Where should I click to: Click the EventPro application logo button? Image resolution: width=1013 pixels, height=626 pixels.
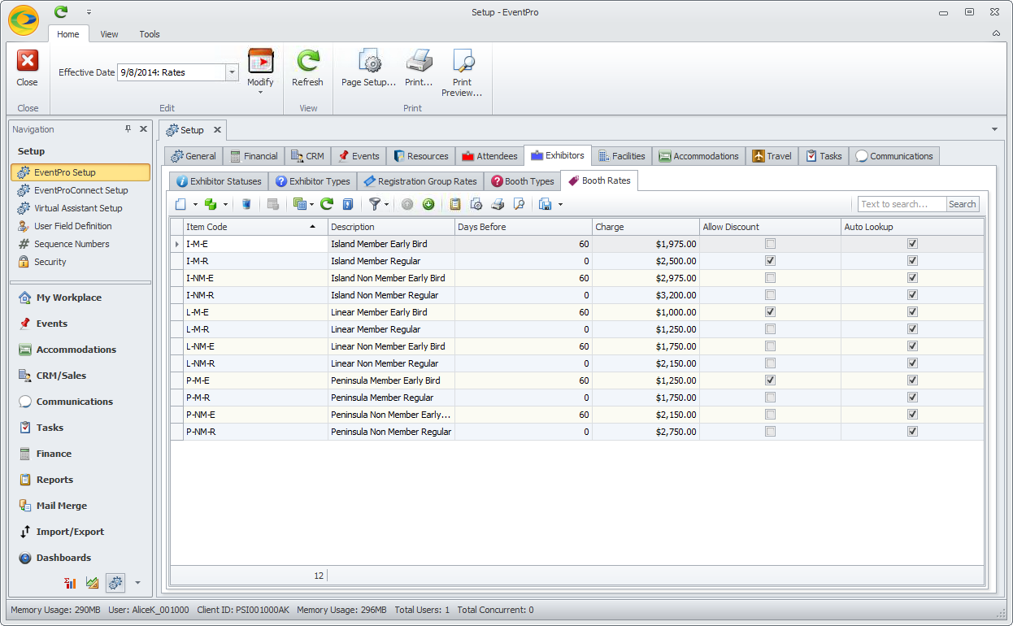click(24, 20)
